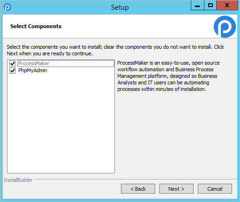Click the ProcessMaker icon in title bar
The image size is (240, 202).
point(7,7)
